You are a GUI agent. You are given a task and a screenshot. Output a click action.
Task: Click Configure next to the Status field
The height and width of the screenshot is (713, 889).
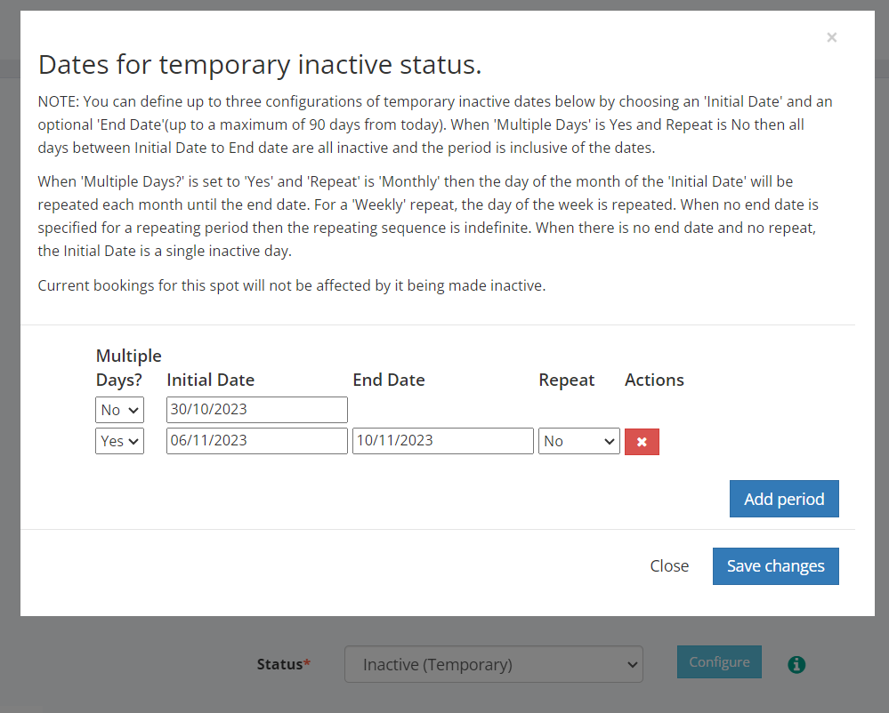[x=719, y=661]
